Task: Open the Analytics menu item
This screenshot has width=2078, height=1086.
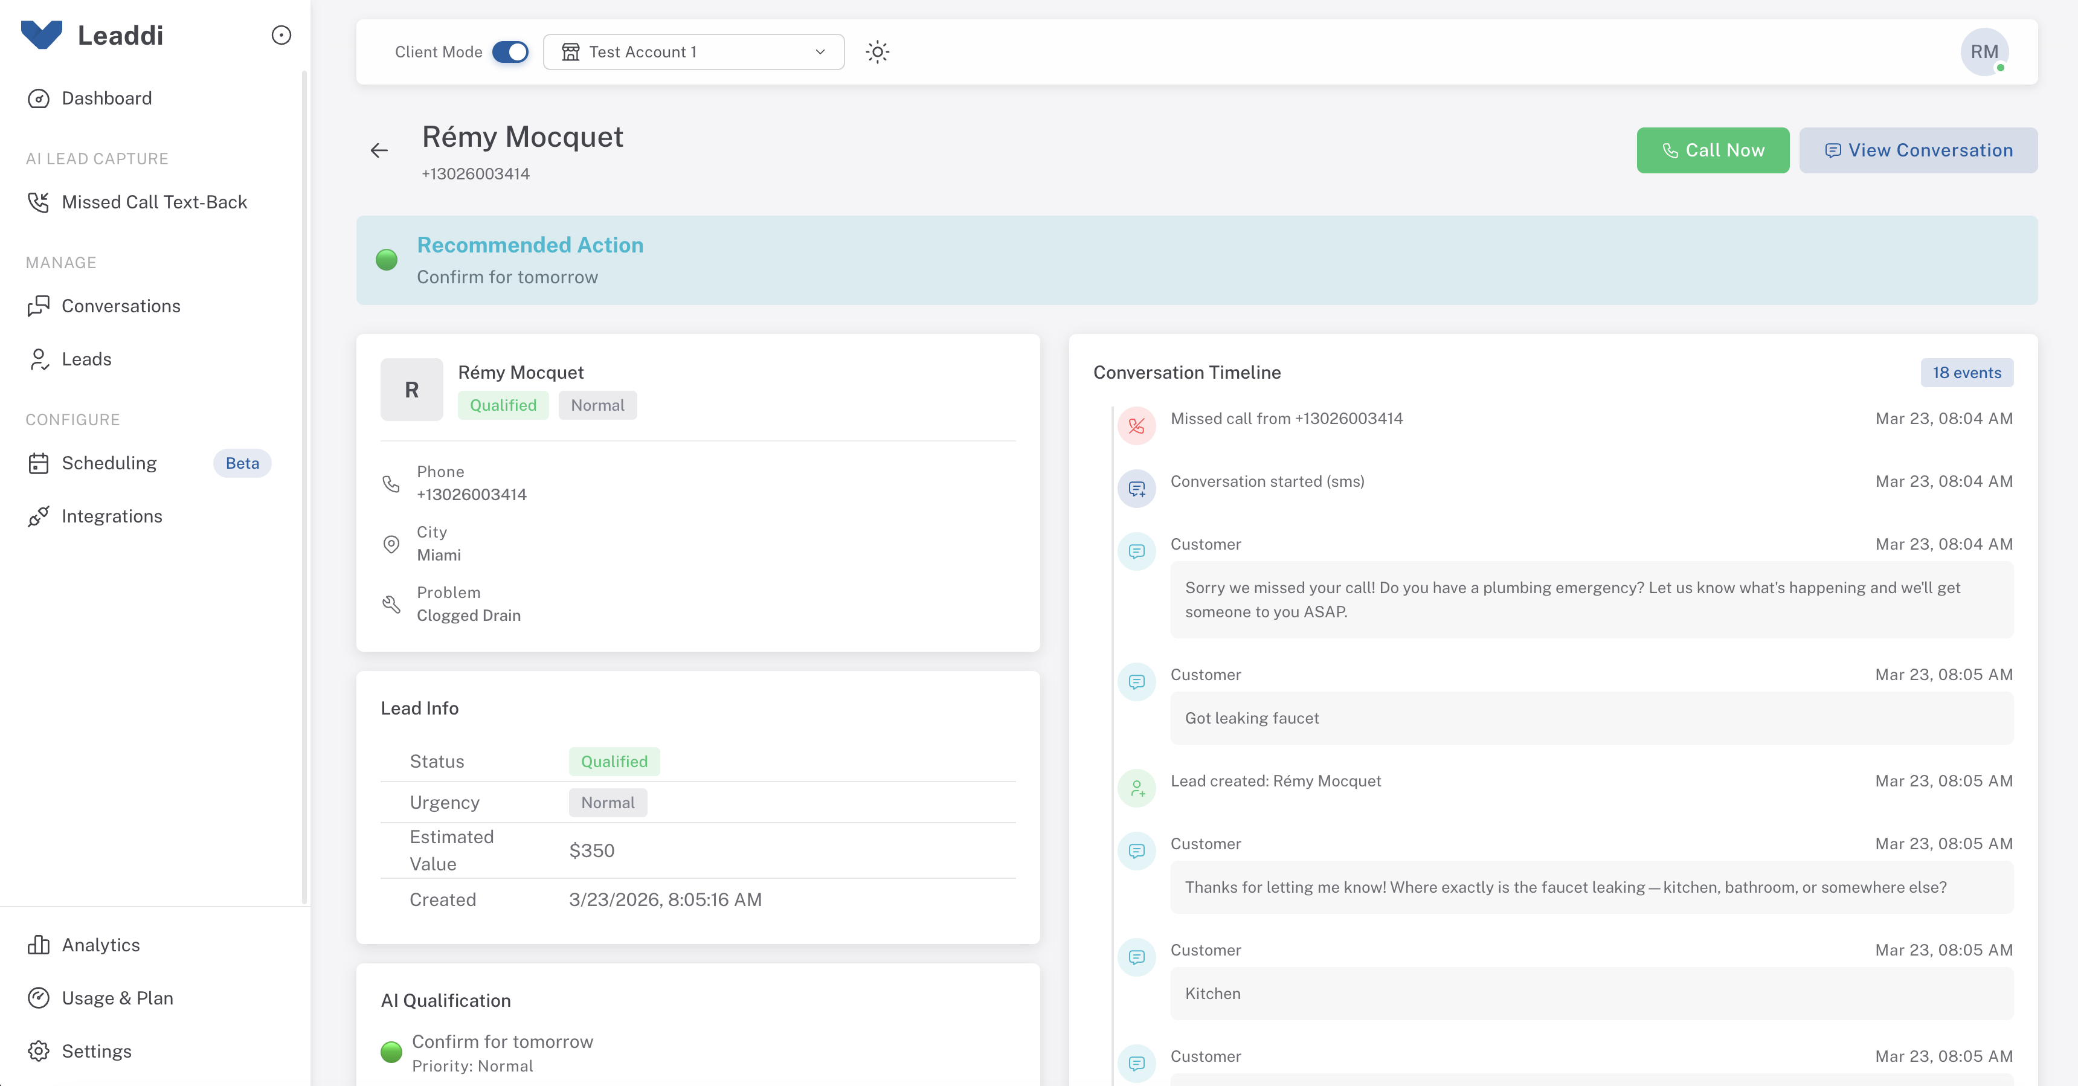Action: [x=101, y=944]
